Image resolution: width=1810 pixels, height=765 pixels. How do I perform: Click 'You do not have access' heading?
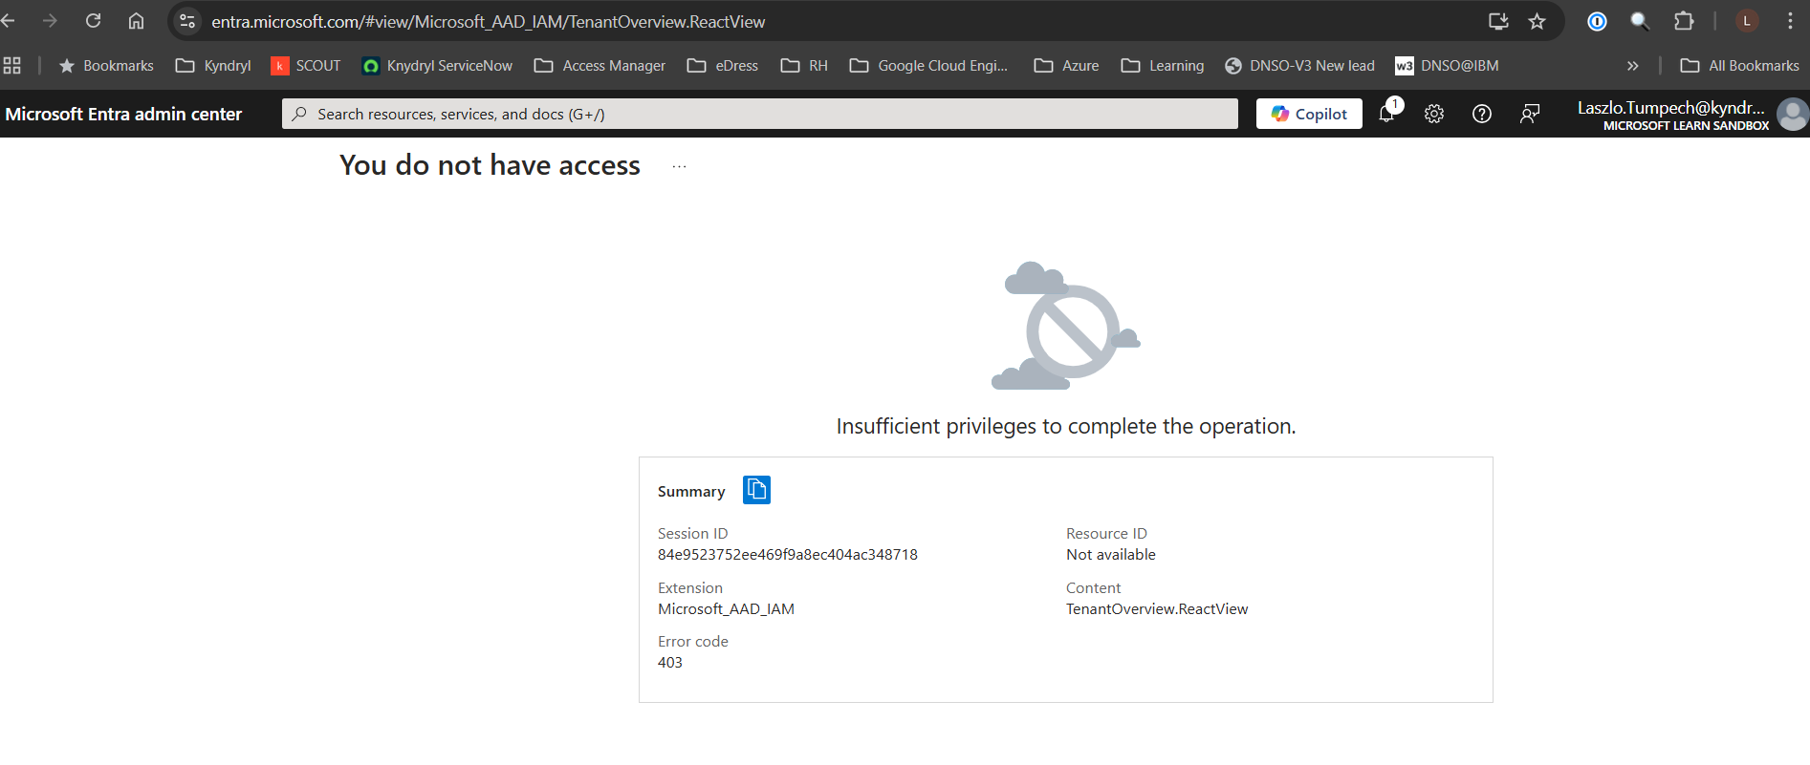pyautogui.click(x=490, y=165)
